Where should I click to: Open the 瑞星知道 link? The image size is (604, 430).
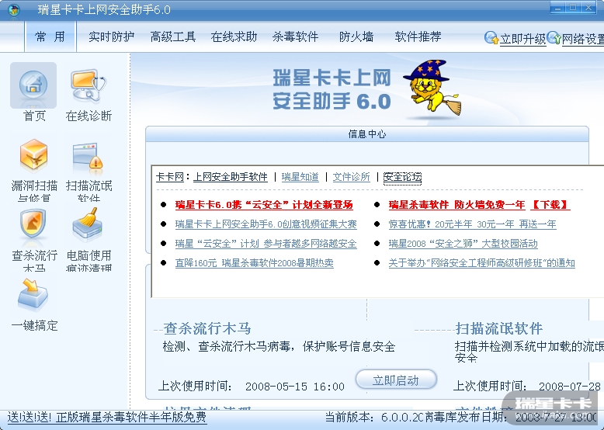pos(300,177)
